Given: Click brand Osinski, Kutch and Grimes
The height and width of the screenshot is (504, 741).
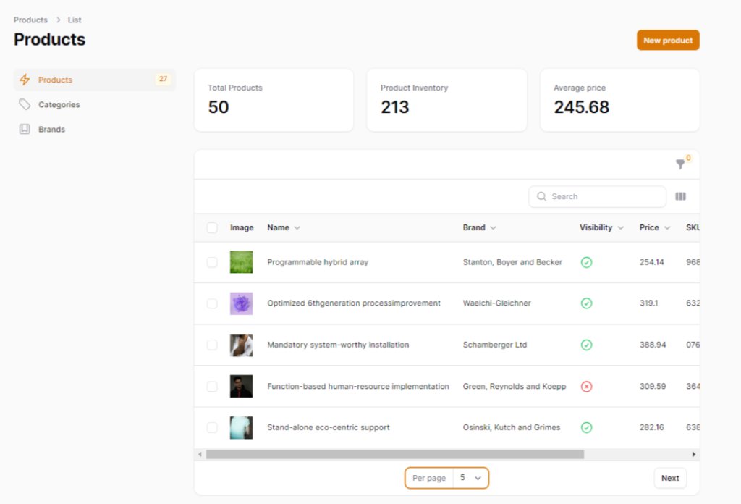Looking at the screenshot, I should pyautogui.click(x=512, y=427).
